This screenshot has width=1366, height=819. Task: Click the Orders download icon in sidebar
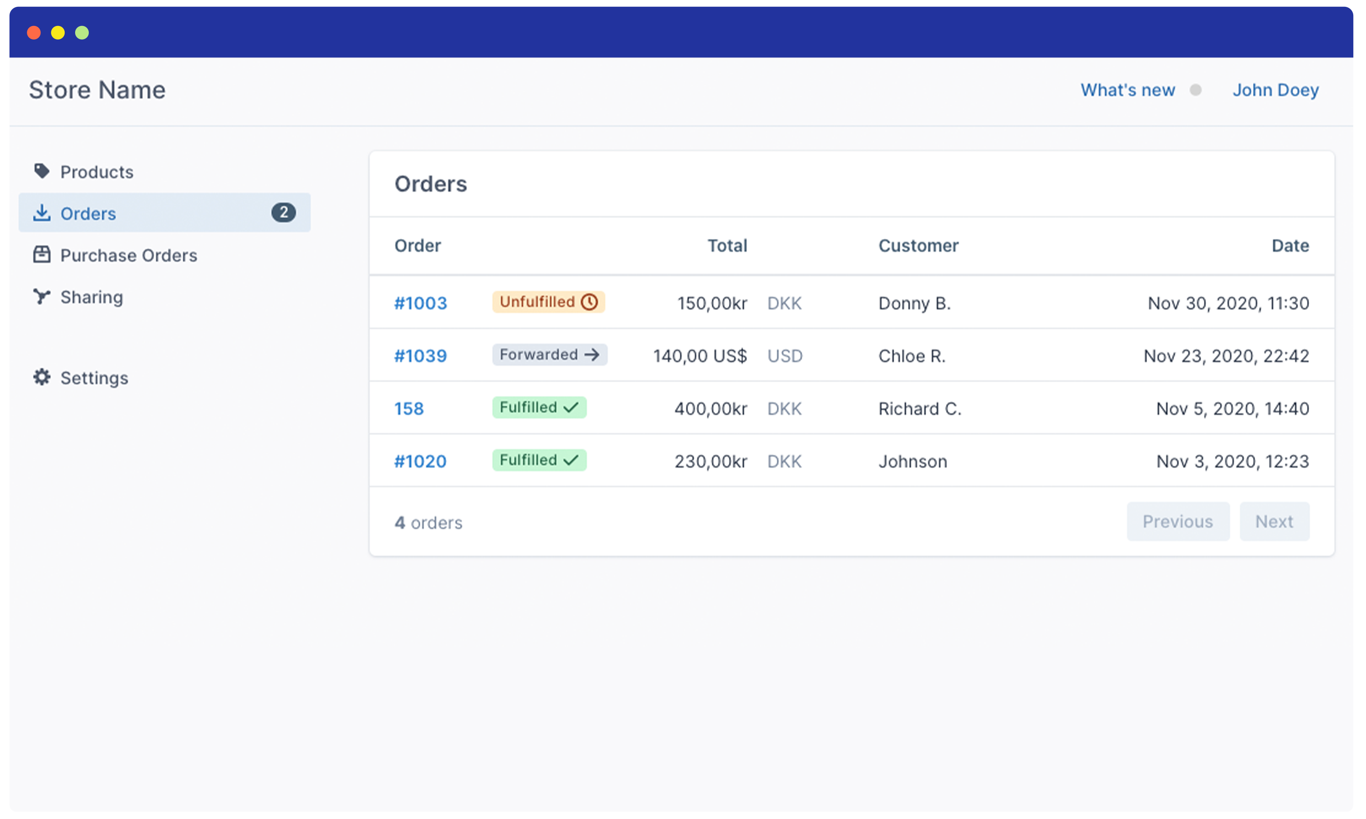pyautogui.click(x=41, y=213)
